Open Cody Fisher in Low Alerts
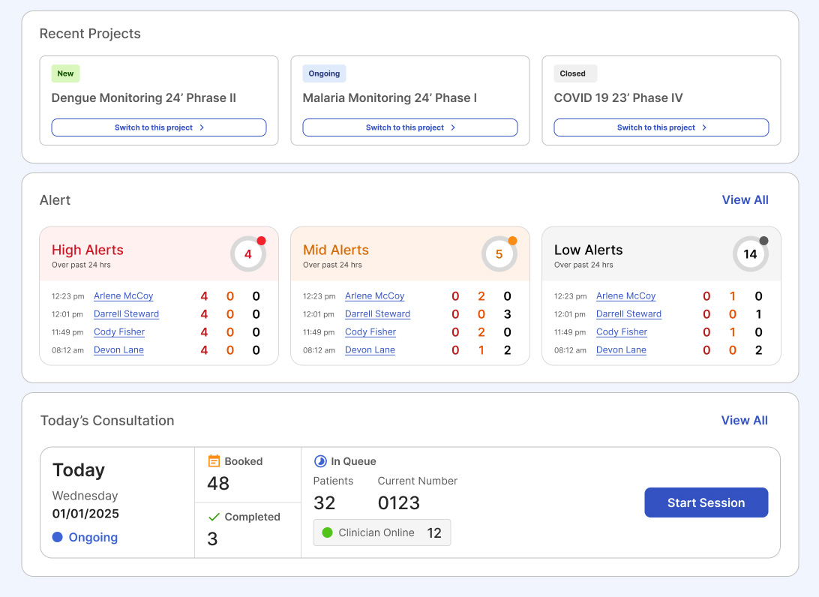 click(x=622, y=332)
